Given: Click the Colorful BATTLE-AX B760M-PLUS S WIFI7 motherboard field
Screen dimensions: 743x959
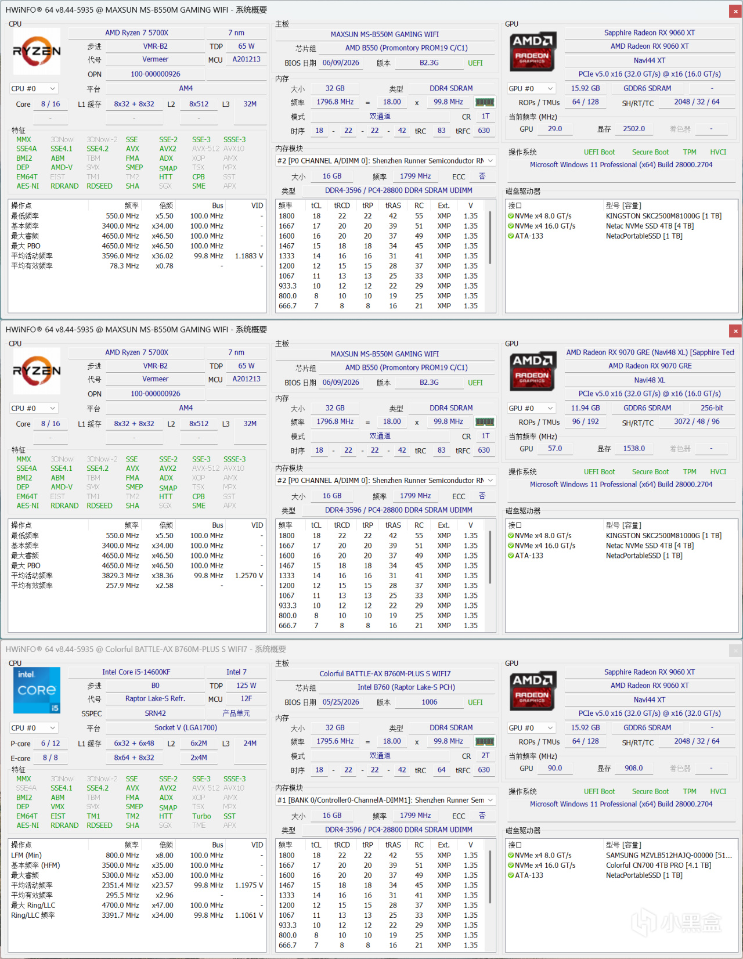Looking at the screenshot, I should coord(385,674).
